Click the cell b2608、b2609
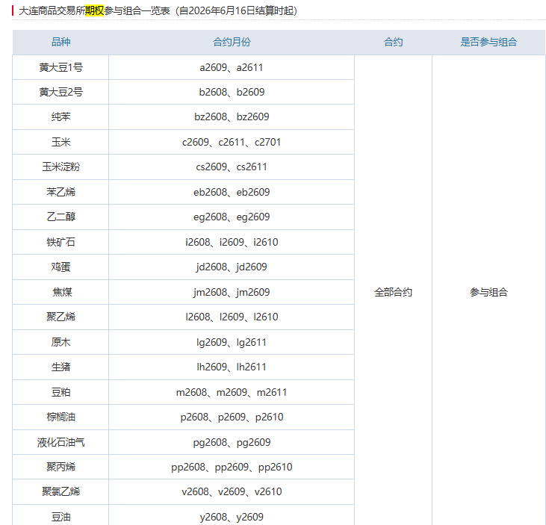 pos(232,92)
